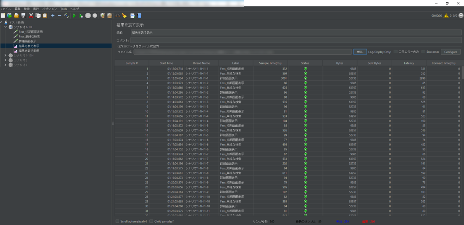Sort by the Sample Time(ms) column header
Viewport: 464px width, 225px height.
(x=270, y=63)
